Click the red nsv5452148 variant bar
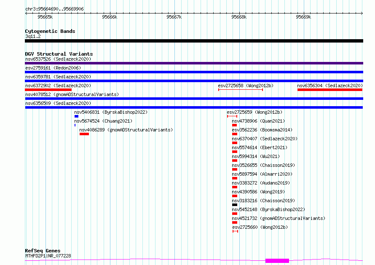 point(235,214)
